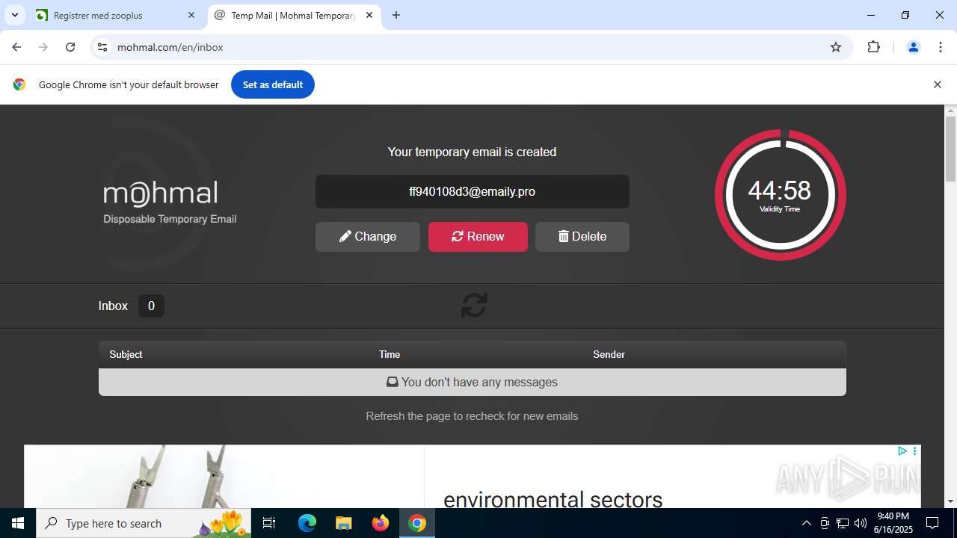Click the inbox message count badge 0

coord(151,306)
